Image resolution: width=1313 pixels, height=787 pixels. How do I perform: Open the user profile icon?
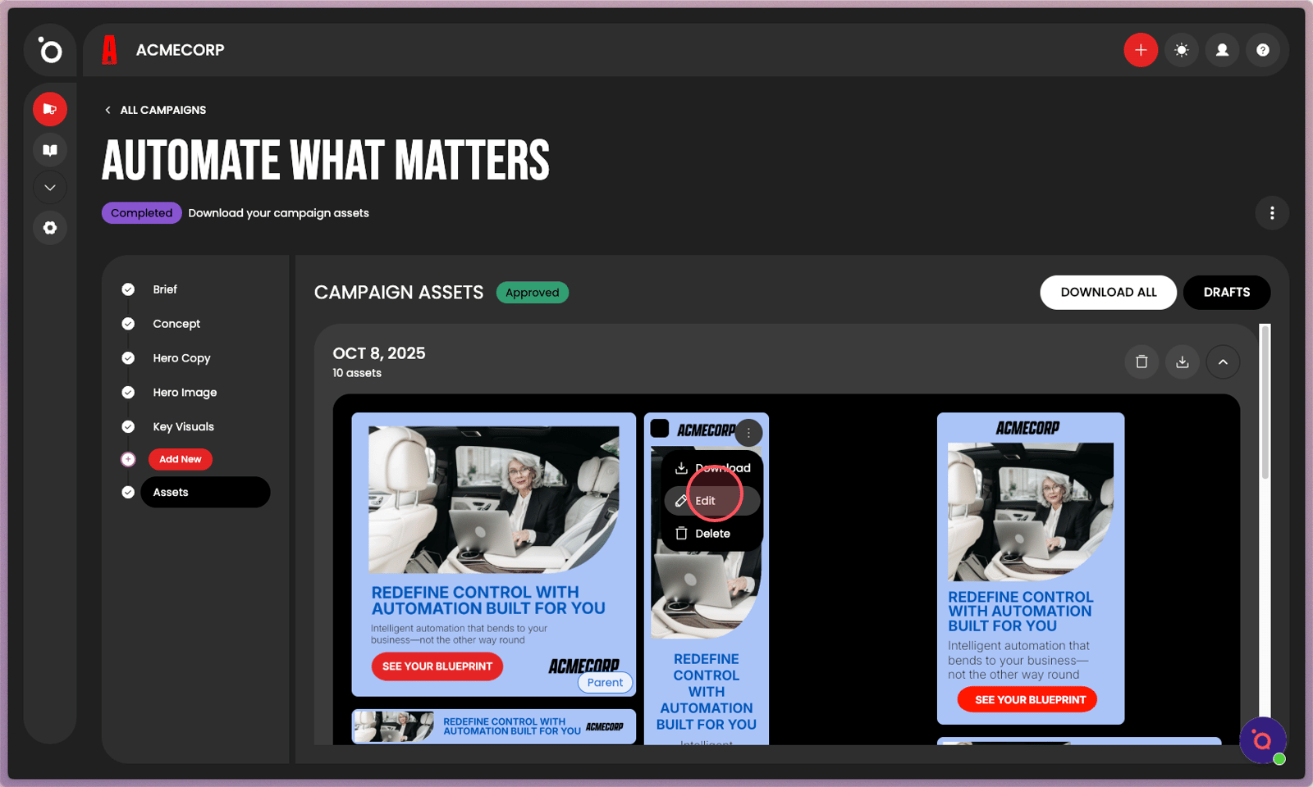tap(1222, 50)
